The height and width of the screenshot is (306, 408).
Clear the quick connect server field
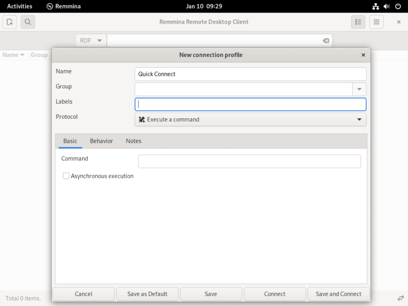click(x=326, y=40)
